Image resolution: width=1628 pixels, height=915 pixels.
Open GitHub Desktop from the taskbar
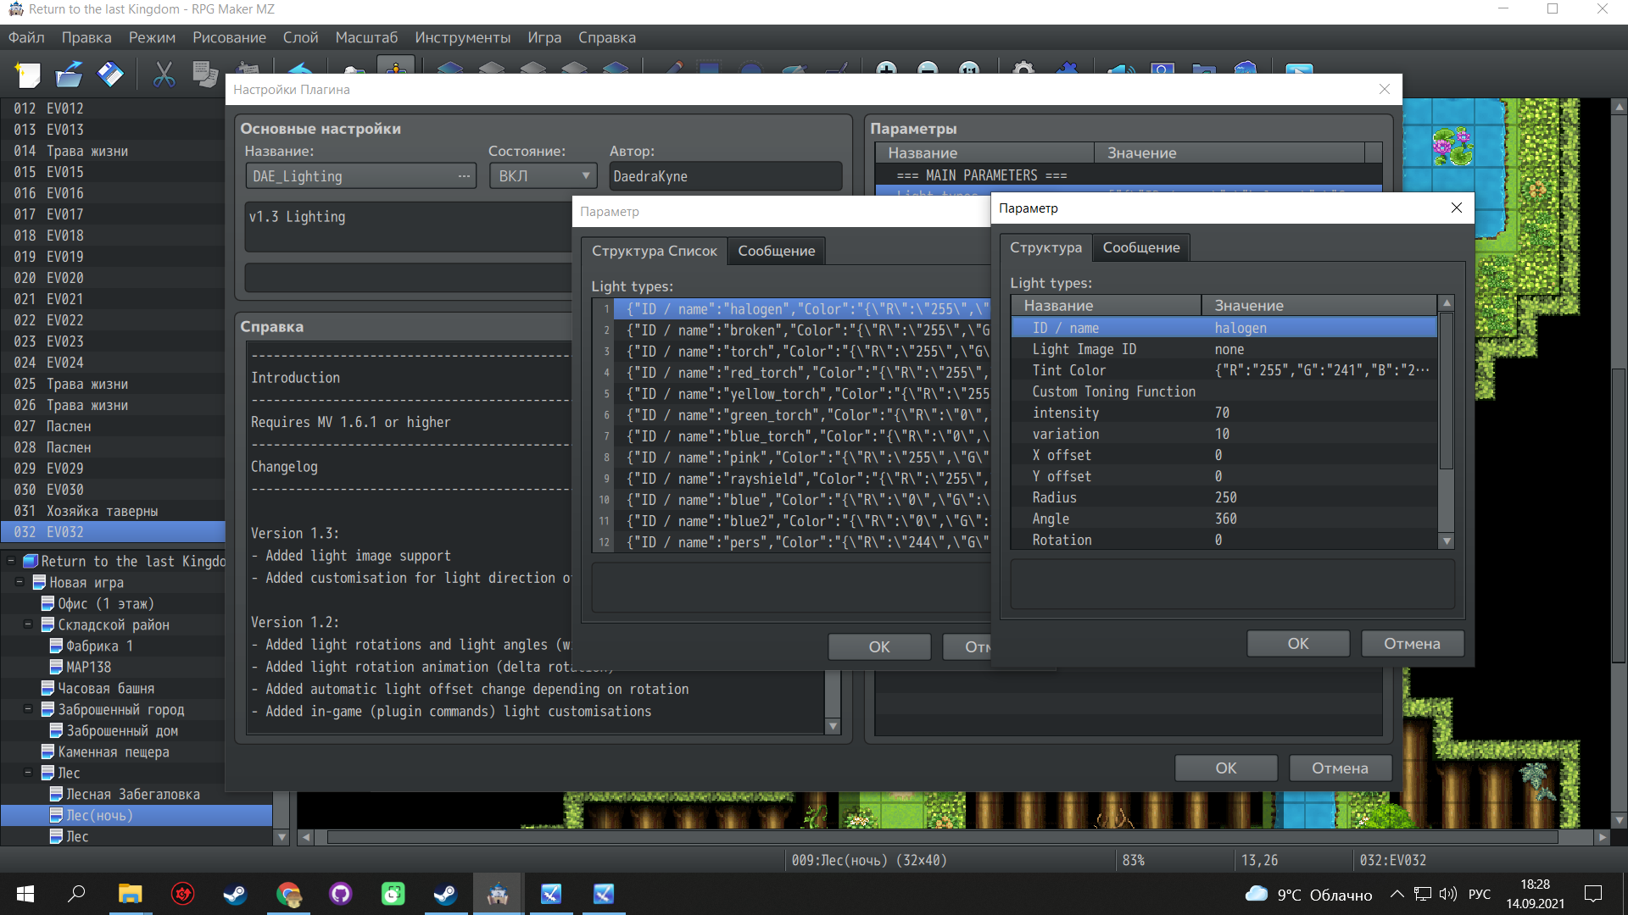pyautogui.click(x=341, y=894)
